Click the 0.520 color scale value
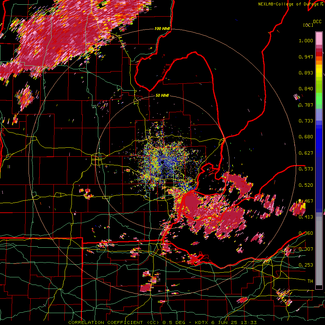 click(306, 185)
